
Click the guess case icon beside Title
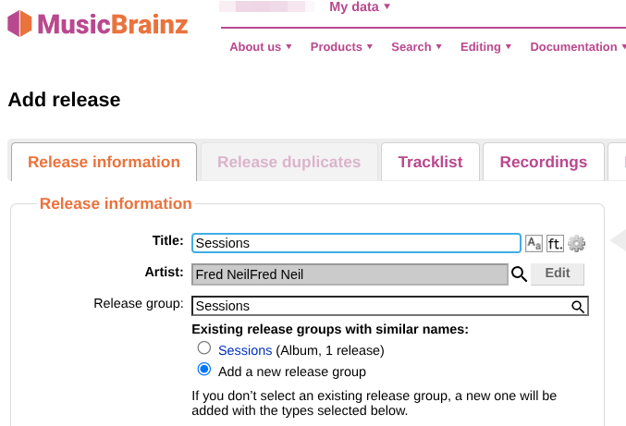[534, 243]
